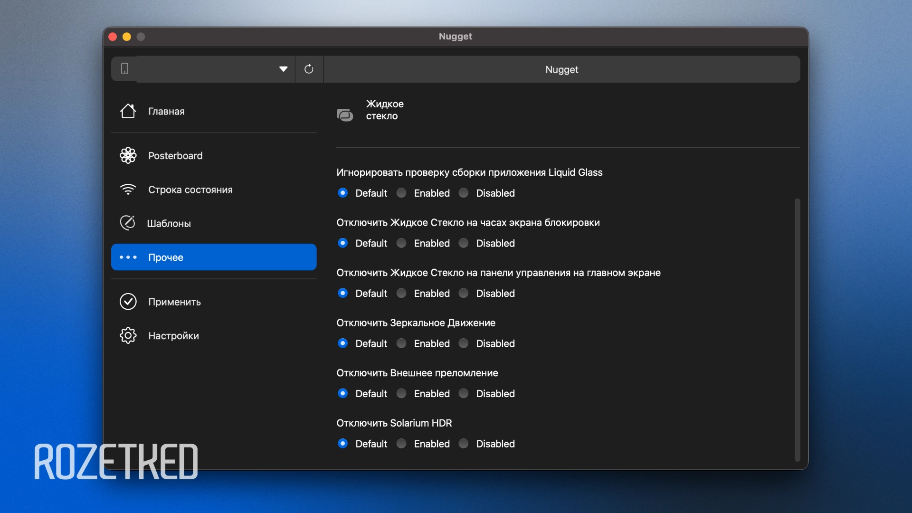Click the Применить label in sidebar
The image size is (912, 513).
(174, 302)
